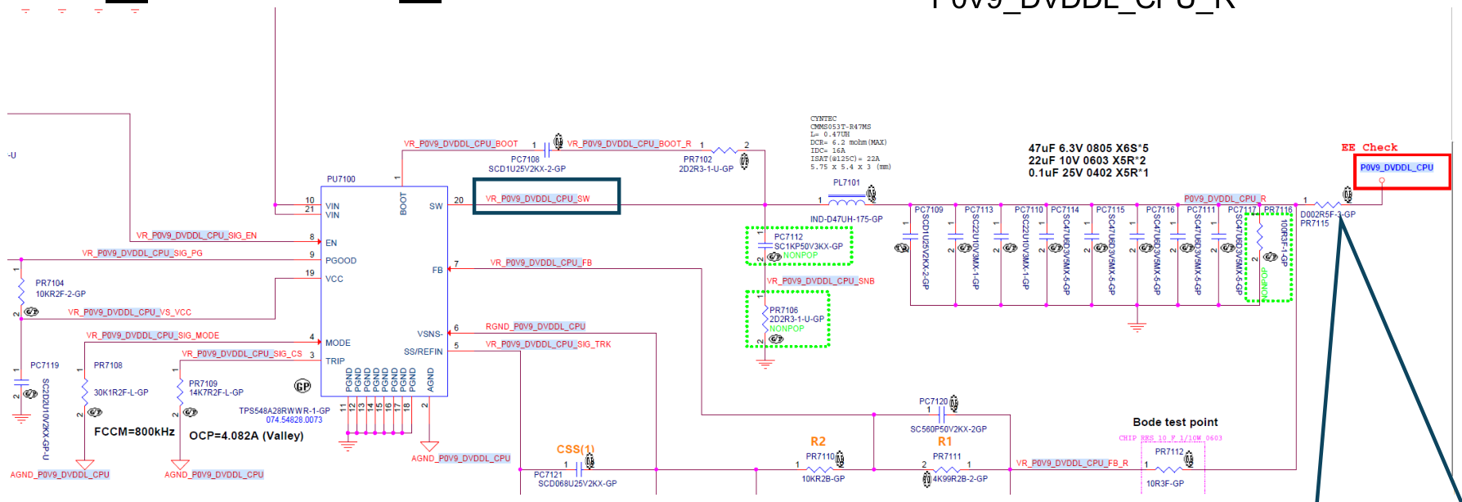Select the PC7119 capacitor designator

click(45, 365)
